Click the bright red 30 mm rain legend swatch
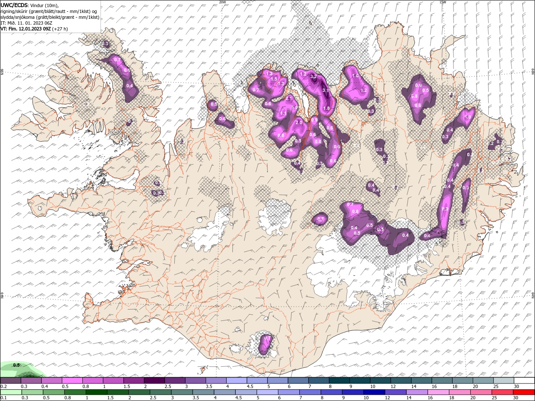Viewport: 535px width, 401px height. click(x=524, y=392)
